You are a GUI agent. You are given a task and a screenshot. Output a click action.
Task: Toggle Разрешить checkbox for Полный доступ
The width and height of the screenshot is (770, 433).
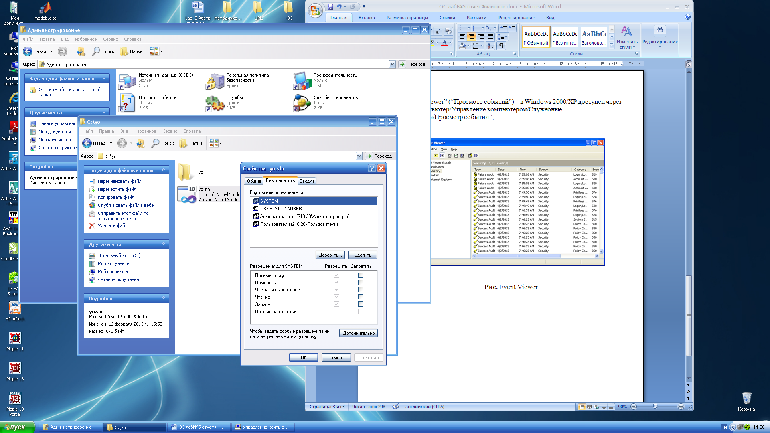click(x=336, y=275)
